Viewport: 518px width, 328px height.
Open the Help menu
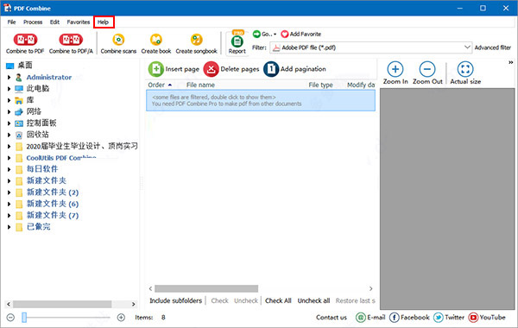pos(103,22)
